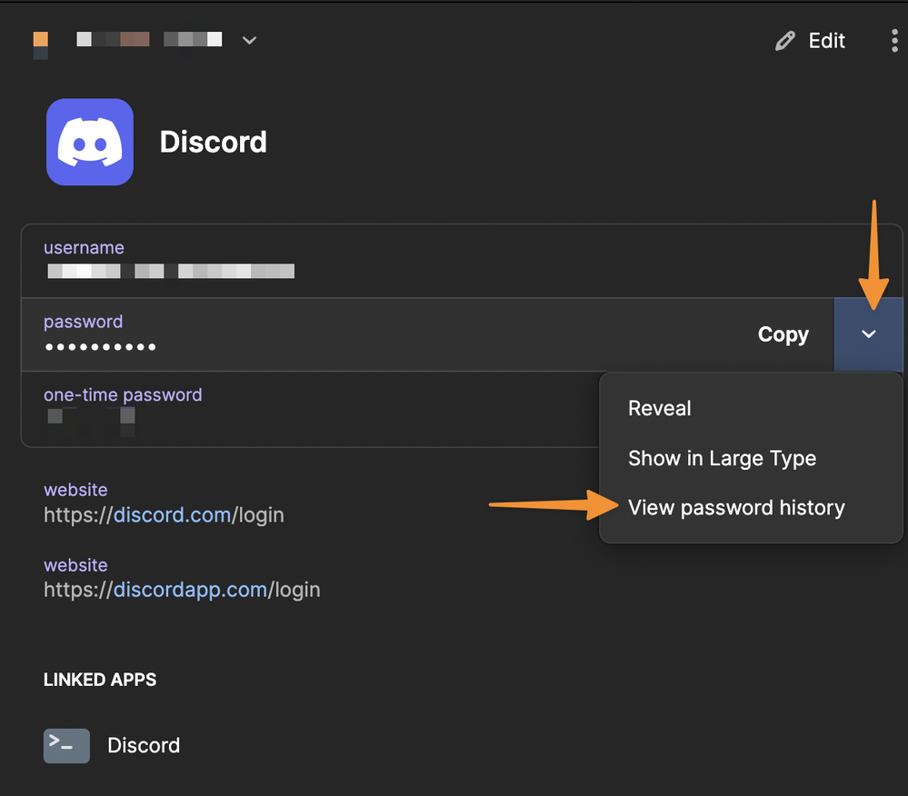The height and width of the screenshot is (796, 908).
Task: Click the blurred vault name
Action: 149,40
